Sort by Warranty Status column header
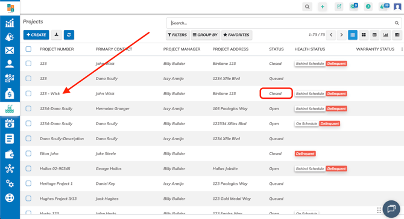This screenshot has width=404, height=219. 375,49
